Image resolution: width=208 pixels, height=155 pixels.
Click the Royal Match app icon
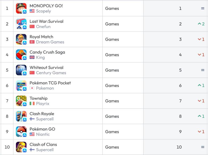click(x=21, y=39)
